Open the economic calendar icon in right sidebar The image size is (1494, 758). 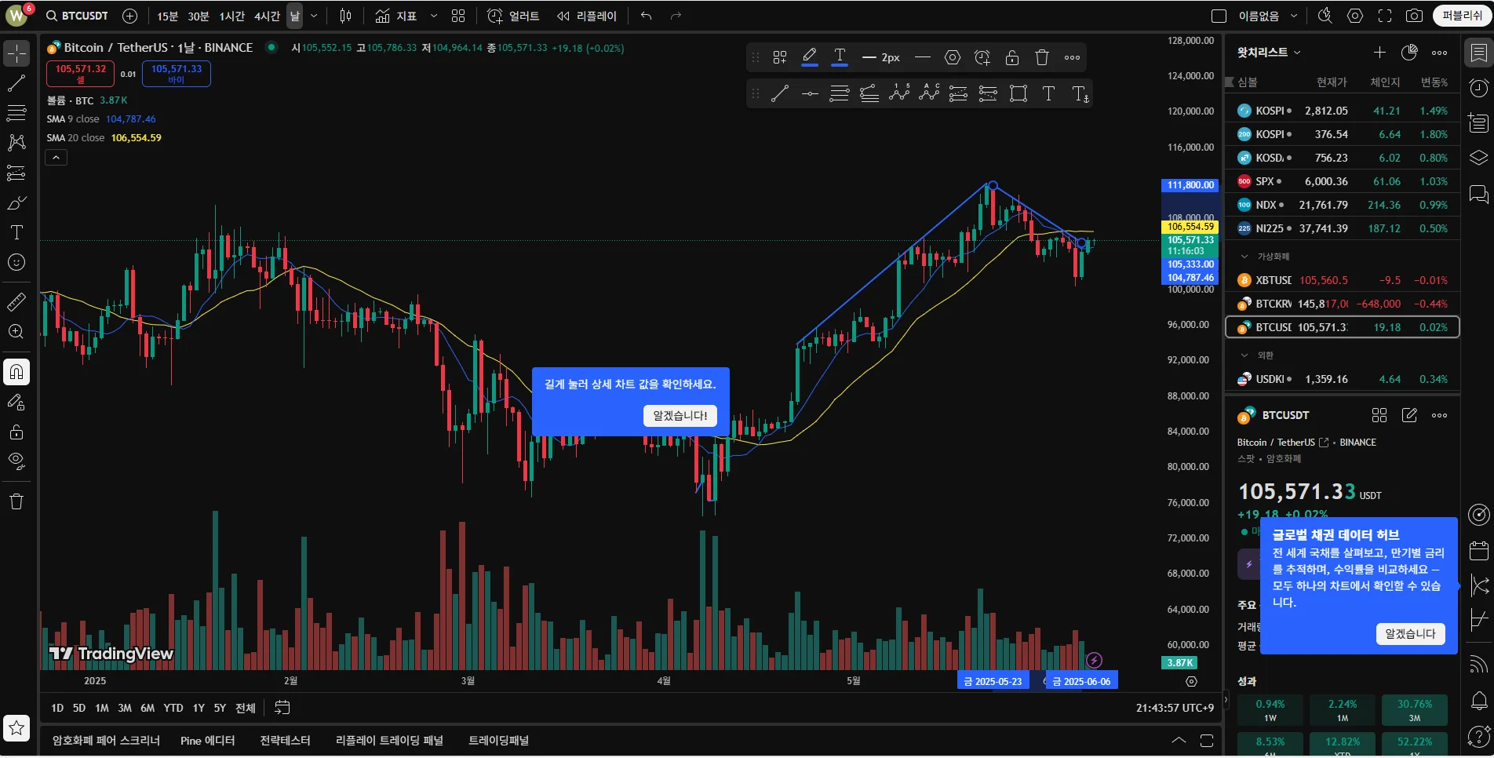1478,550
